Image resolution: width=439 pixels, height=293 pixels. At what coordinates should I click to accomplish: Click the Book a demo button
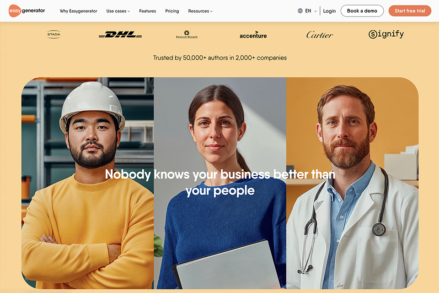[362, 11]
